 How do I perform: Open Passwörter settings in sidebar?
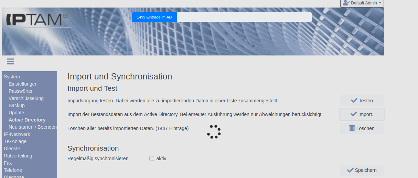[x=21, y=91]
